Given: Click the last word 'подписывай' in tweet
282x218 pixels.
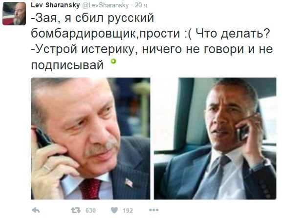Looking at the screenshot, I should (67, 65).
